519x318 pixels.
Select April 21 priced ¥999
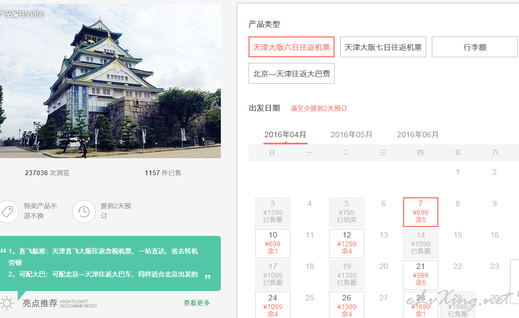(420, 274)
